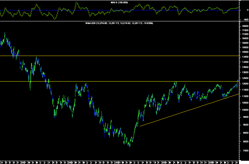Click the 10000 price axis label
249x164 pixels.
point(245,110)
